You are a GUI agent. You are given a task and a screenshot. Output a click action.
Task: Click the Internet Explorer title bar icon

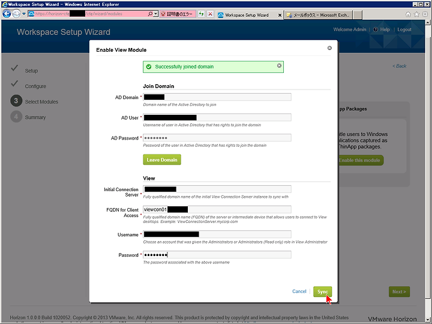pos(4,4)
